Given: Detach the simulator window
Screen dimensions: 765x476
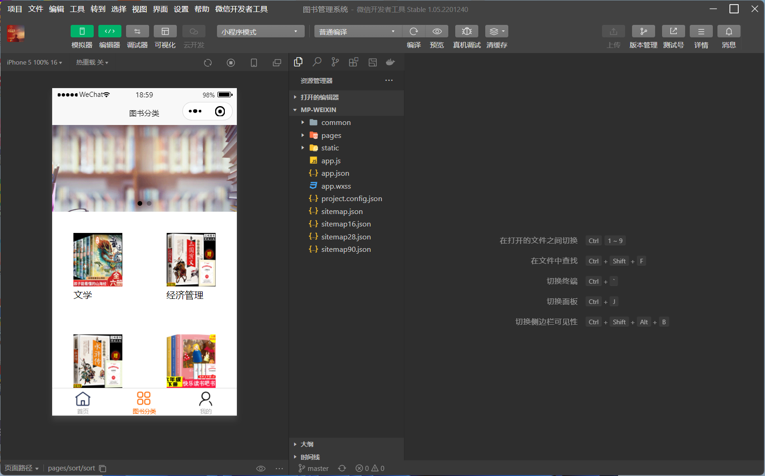Looking at the screenshot, I should point(277,63).
